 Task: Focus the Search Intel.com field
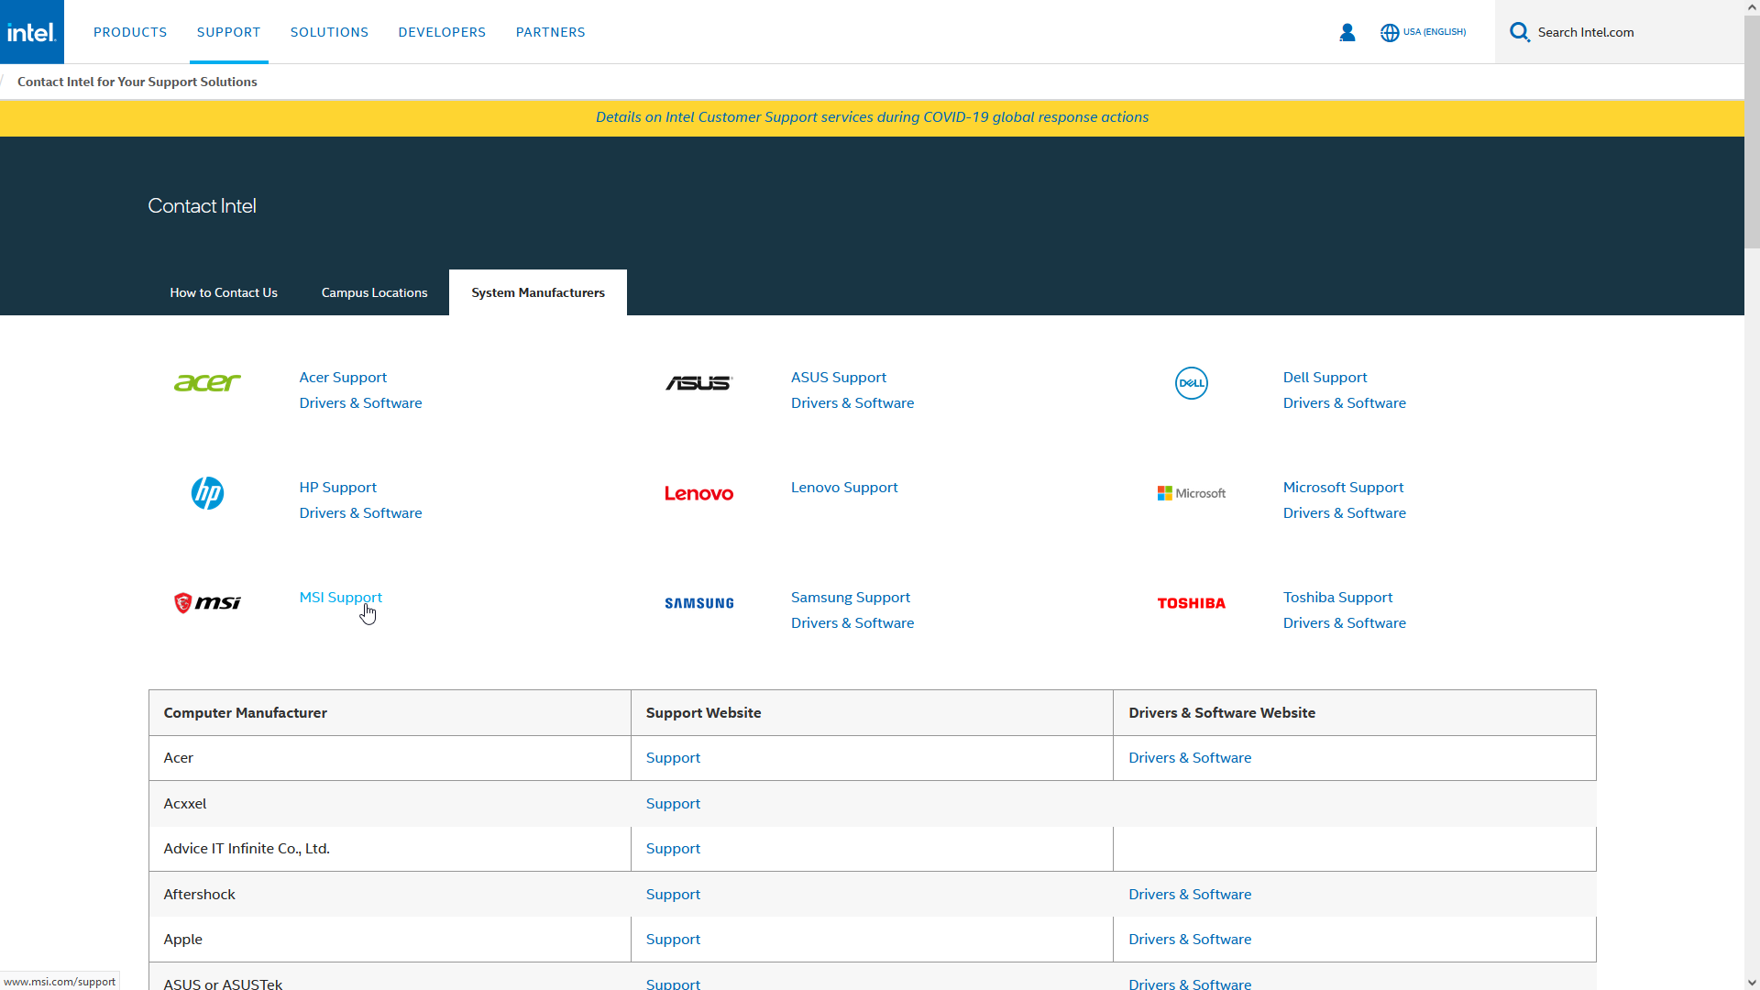coord(1632,32)
